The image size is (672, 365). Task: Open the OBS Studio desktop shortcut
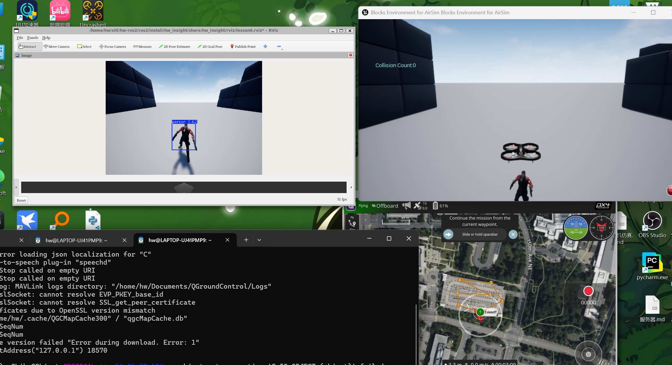[x=652, y=225]
